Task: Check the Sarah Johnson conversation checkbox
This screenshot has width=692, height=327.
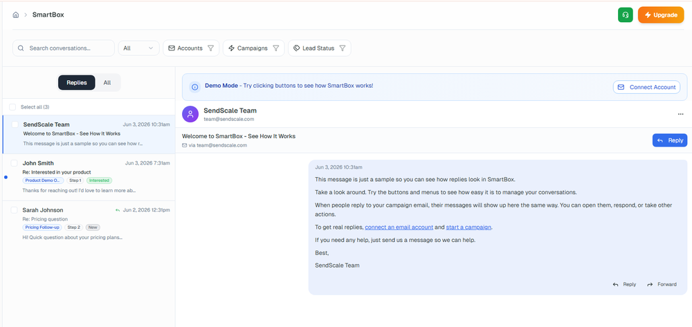Action: 14,210
